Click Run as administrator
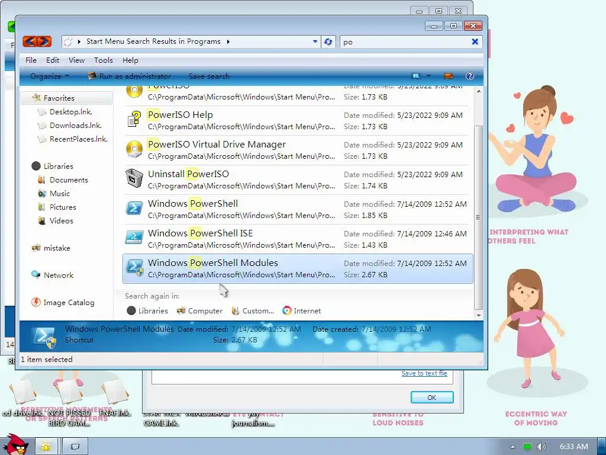 (130, 76)
